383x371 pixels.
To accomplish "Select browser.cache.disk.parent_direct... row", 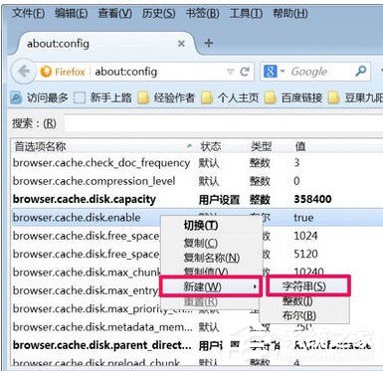I will coord(197,345).
